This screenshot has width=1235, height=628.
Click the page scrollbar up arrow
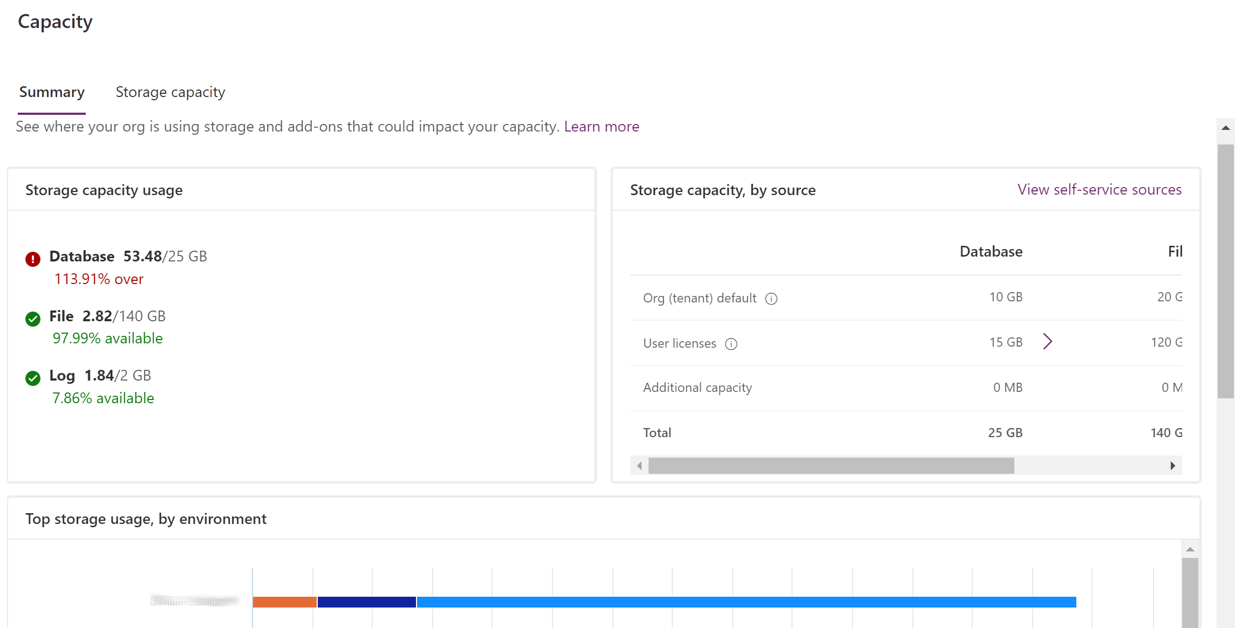pos(1226,128)
